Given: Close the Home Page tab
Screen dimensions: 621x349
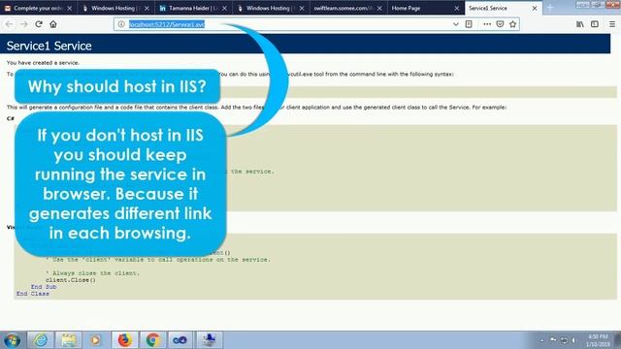Looking at the screenshot, I should [x=457, y=8].
